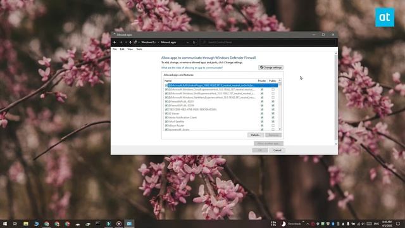
Task: Open the View menu
Action: pyautogui.click(x=130, y=49)
